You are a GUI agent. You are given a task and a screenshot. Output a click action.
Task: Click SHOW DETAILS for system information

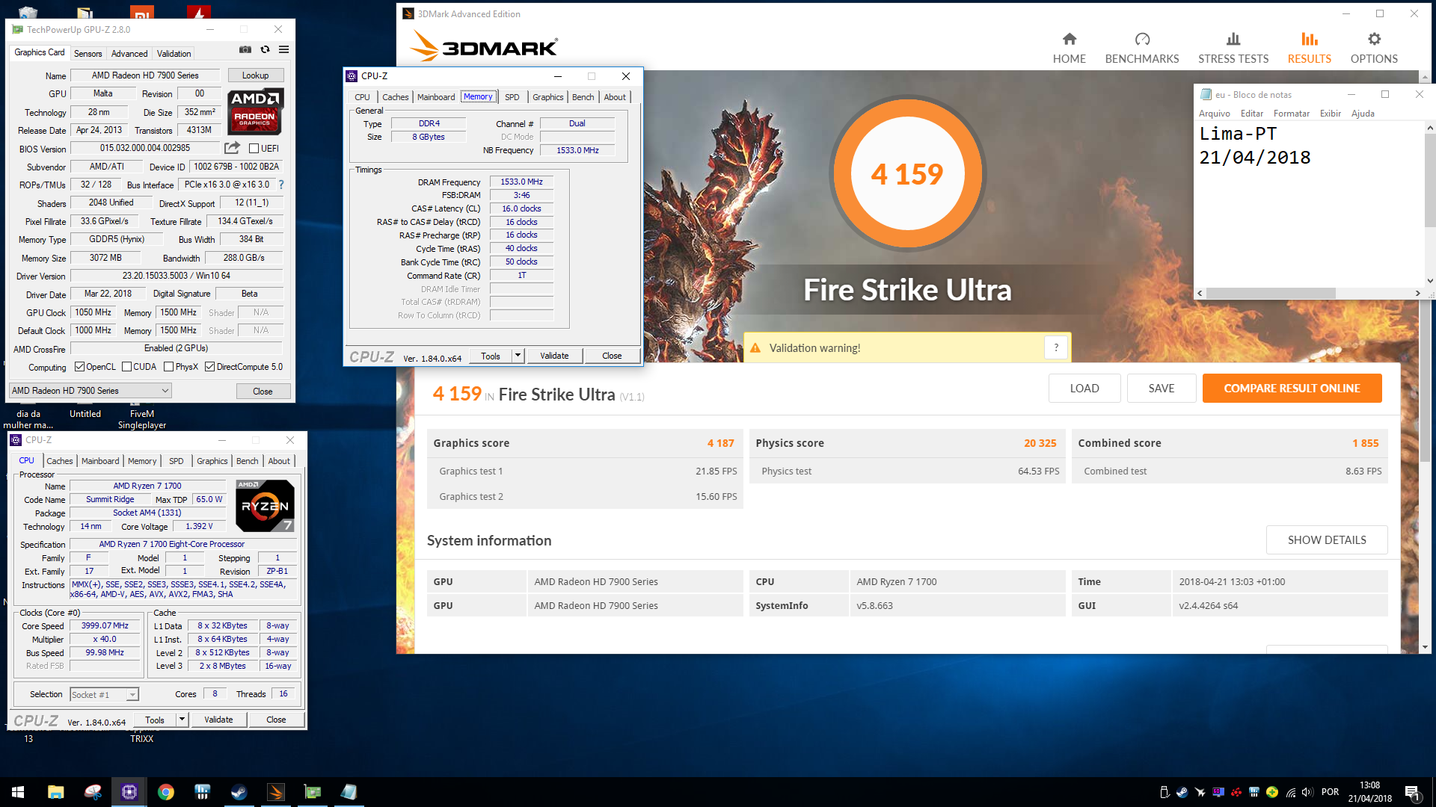click(1327, 539)
